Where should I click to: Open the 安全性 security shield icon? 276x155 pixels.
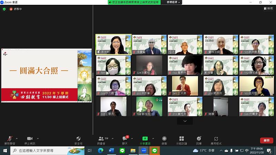click(78, 138)
